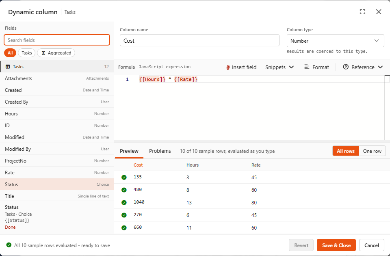The height and width of the screenshot is (256, 390).
Task: Select the ID field row
Action: pyautogui.click(x=57, y=126)
